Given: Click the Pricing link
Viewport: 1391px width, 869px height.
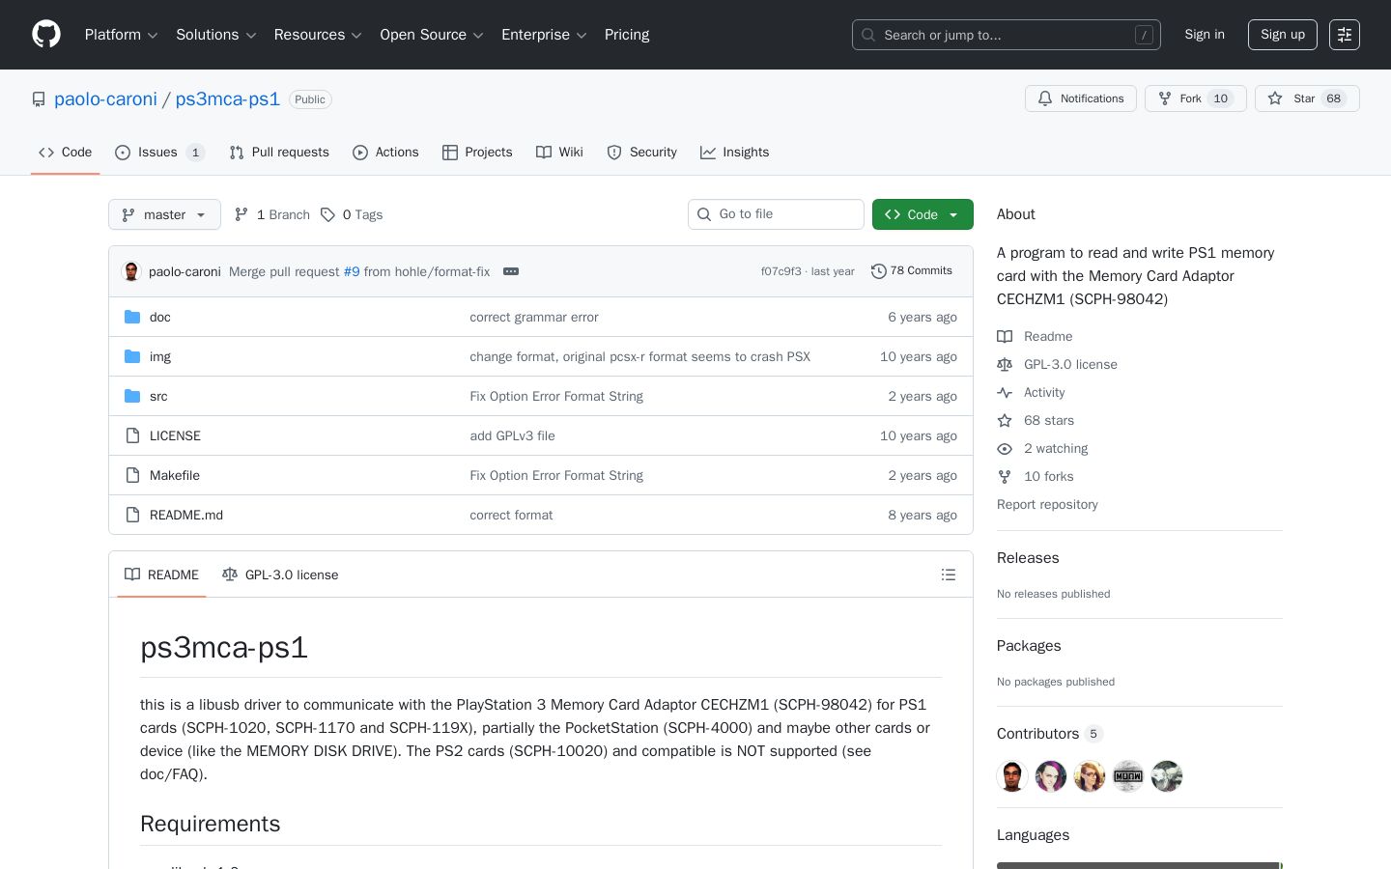Looking at the screenshot, I should click(627, 35).
